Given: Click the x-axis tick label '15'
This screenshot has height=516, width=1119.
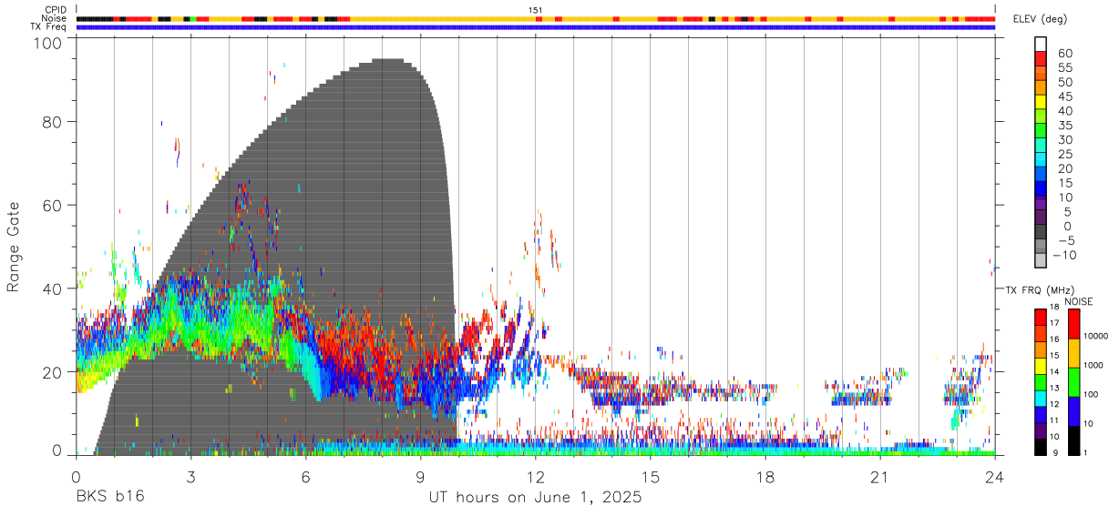Looking at the screenshot, I should [x=651, y=477].
